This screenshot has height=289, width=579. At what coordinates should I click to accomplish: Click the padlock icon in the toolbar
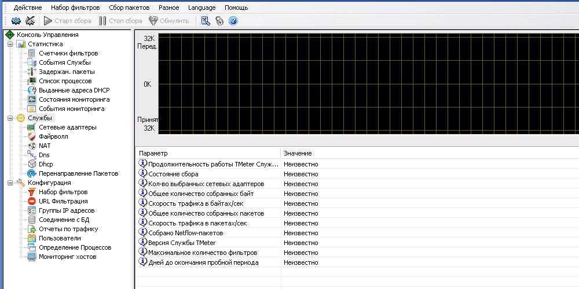[x=219, y=21]
